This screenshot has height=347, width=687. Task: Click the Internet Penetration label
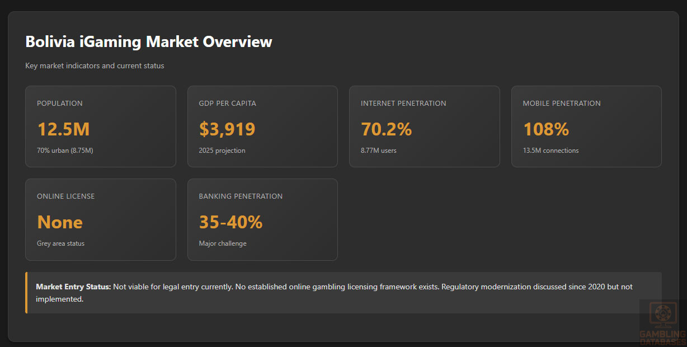[403, 104]
